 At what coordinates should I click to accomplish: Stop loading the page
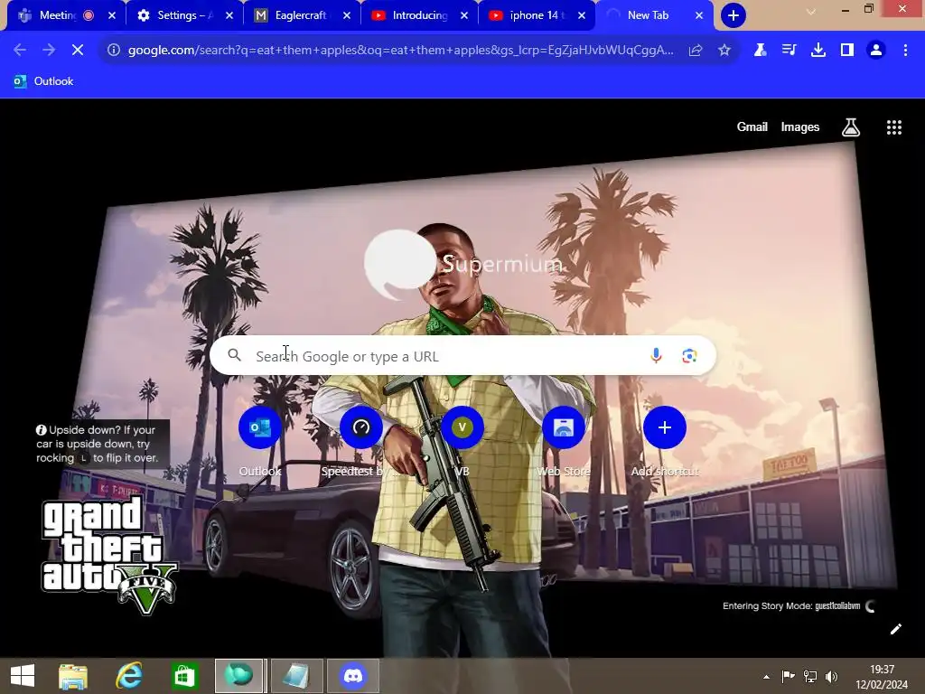[78, 51]
